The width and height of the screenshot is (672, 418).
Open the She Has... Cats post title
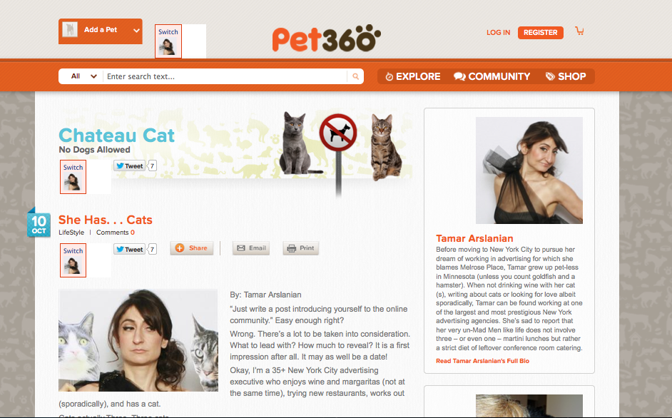(x=106, y=220)
